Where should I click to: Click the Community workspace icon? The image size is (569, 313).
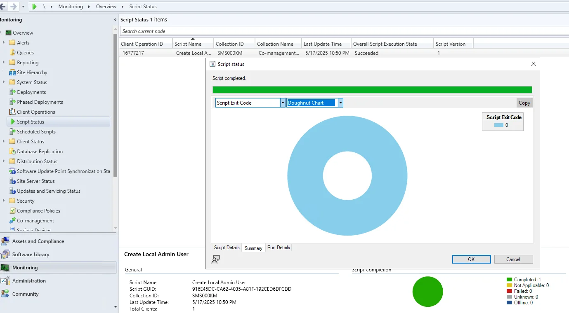click(5, 294)
